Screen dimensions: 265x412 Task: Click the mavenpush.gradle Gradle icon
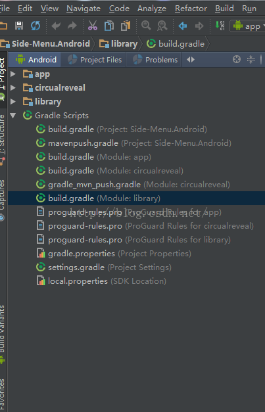[x=41, y=143]
